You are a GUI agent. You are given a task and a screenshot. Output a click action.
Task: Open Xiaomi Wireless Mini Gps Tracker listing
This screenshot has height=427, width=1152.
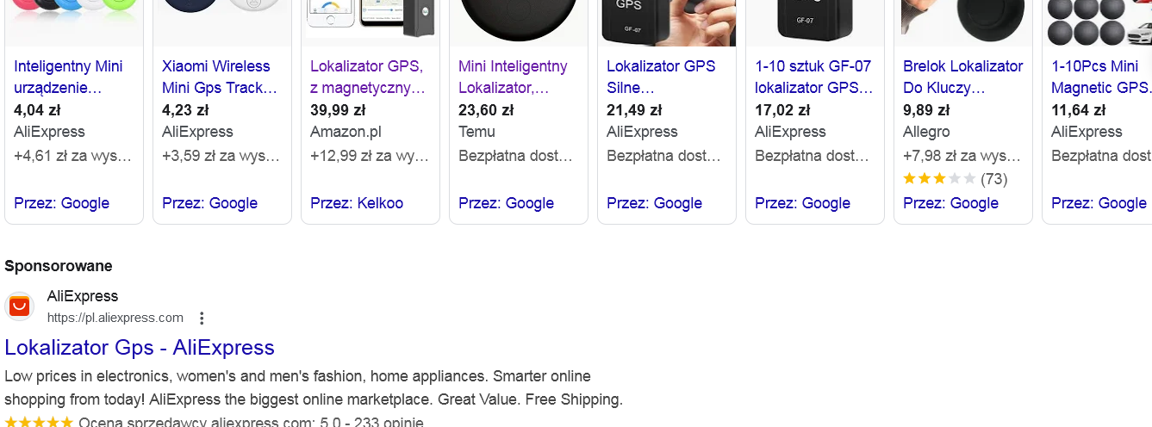pos(216,77)
